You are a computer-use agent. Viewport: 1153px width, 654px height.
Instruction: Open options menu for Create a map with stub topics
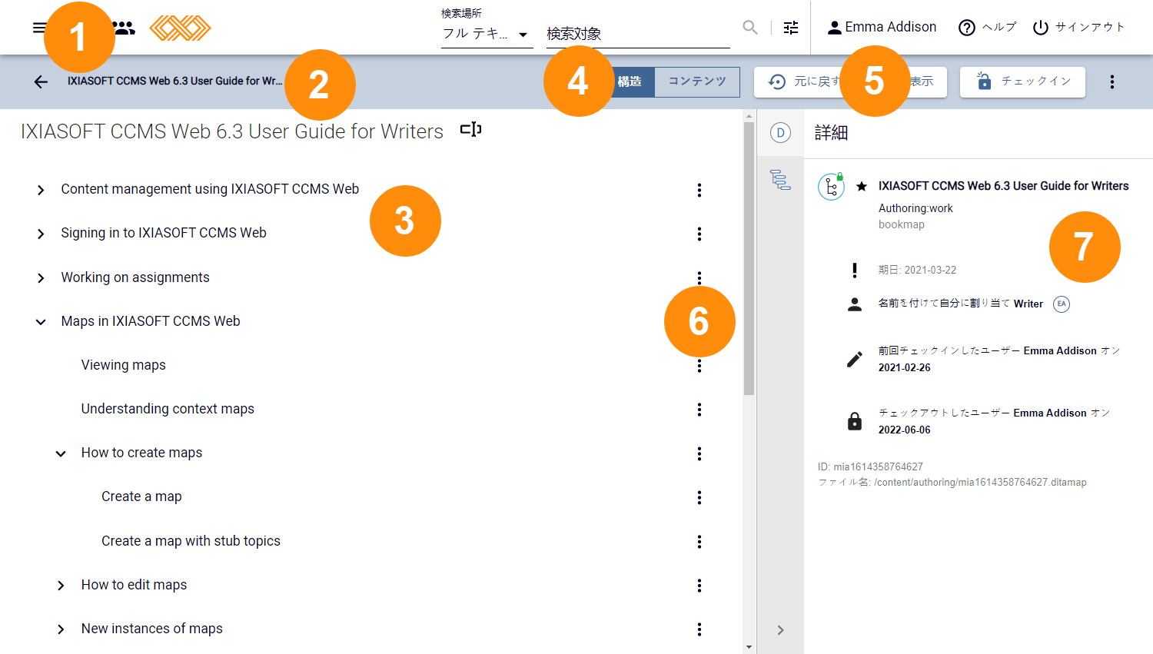(699, 542)
